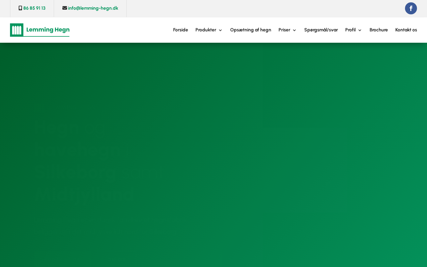This screenshot has width=427, height=267.
Task: Expand the Priser dropdown chevron
Action: 294,30
